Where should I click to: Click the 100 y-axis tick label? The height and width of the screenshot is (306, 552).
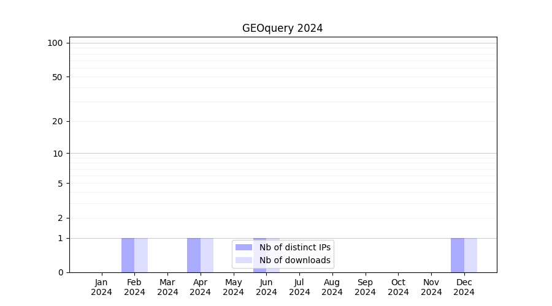[x=55, y=43]
